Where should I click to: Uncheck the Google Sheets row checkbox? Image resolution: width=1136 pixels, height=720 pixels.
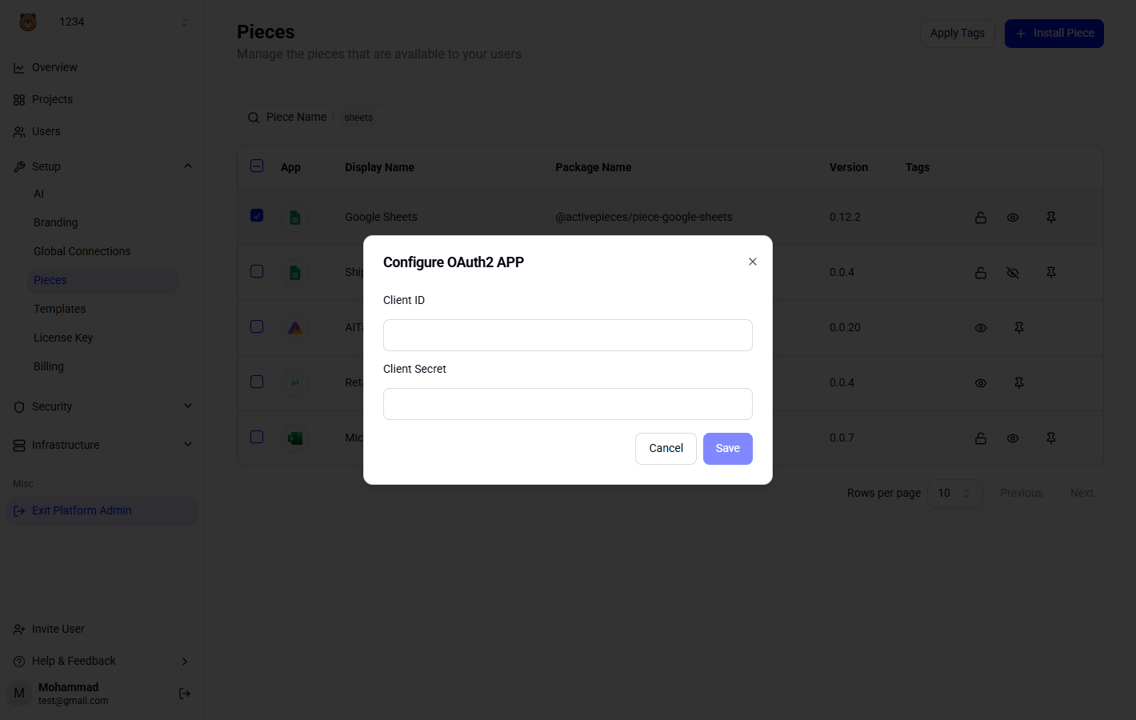[x=256, y=214]
